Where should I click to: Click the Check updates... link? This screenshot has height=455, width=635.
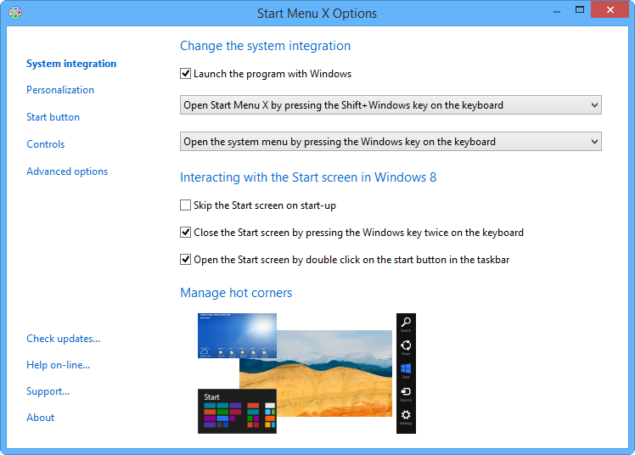tap(63, 339)
